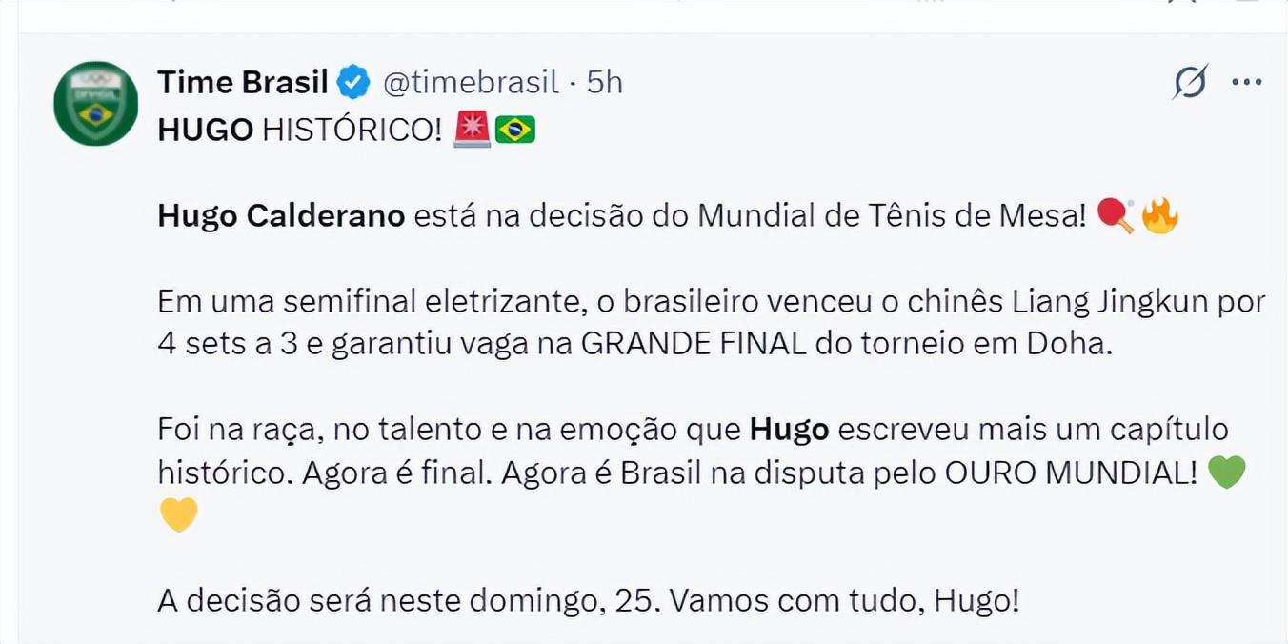Viewport: 1288px width, 644px height.
Task: Click the Grok slashed-circle icon
Action: (1190, 83)
